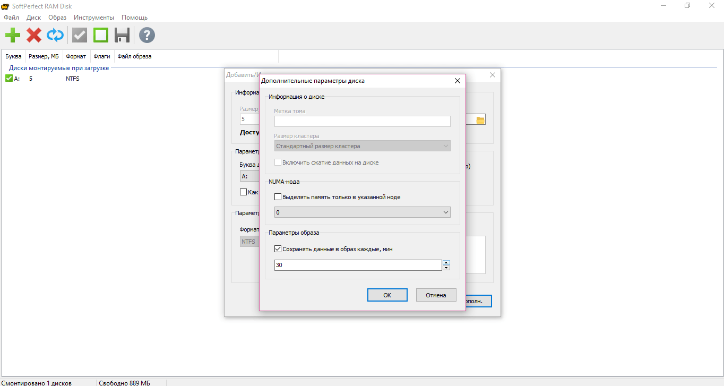Close the Дополнительные параметры диска dialog
This screenshot has height=386, width=724.
point(458,81)
